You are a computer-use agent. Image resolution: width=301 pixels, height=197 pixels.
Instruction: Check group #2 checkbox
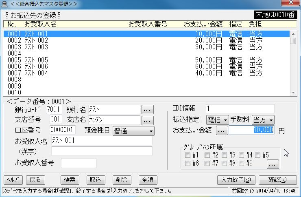coord(207,155)
